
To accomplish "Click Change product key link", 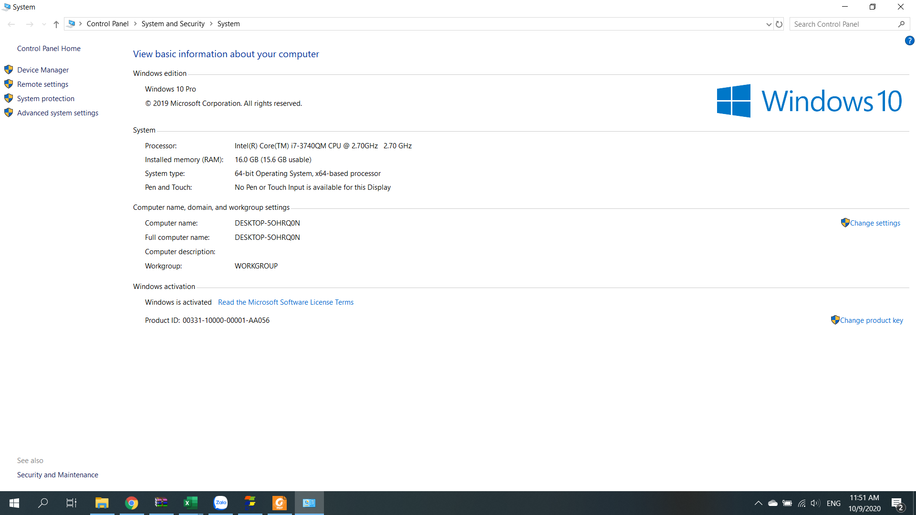I will [871, 320].
